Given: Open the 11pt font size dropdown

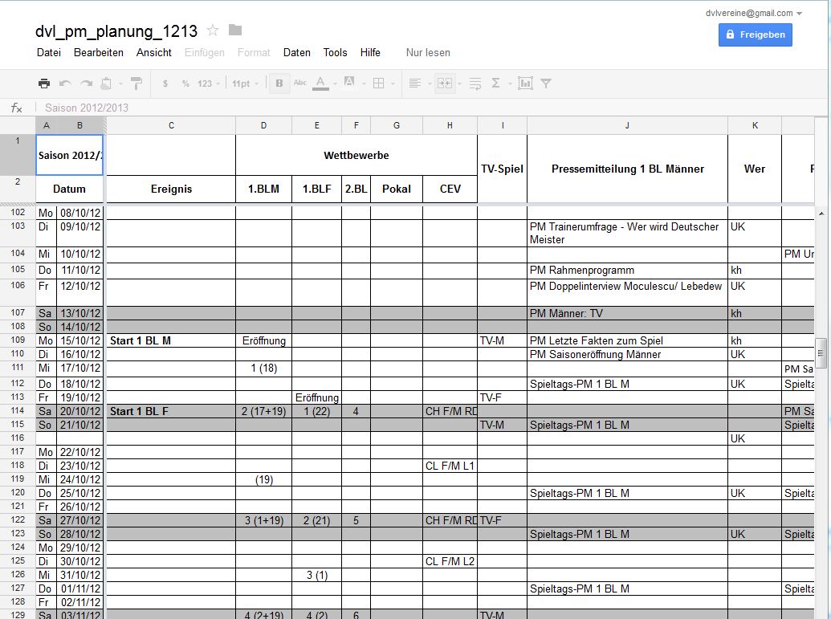Looking at the screenshot, I should 244,83.
